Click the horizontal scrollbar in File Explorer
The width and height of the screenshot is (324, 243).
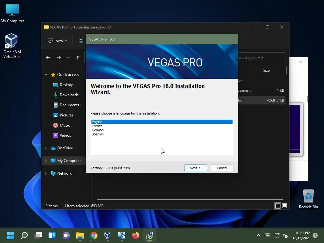190,200
